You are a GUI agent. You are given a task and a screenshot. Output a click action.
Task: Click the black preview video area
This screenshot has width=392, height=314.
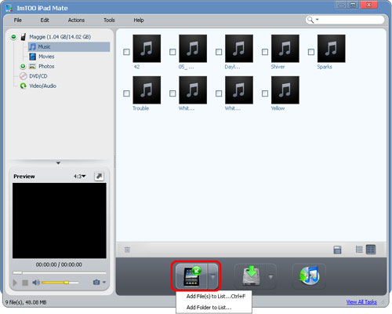point(60,221)
